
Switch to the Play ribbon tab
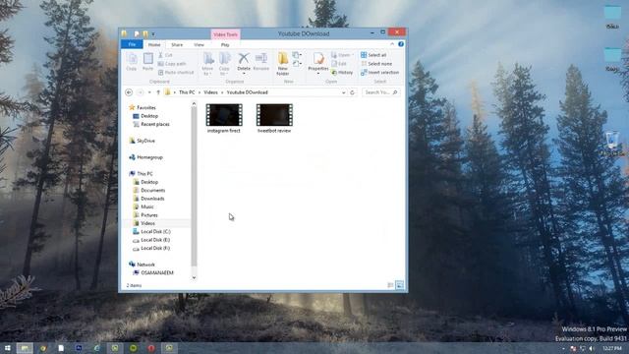click(x=225, y=45)
